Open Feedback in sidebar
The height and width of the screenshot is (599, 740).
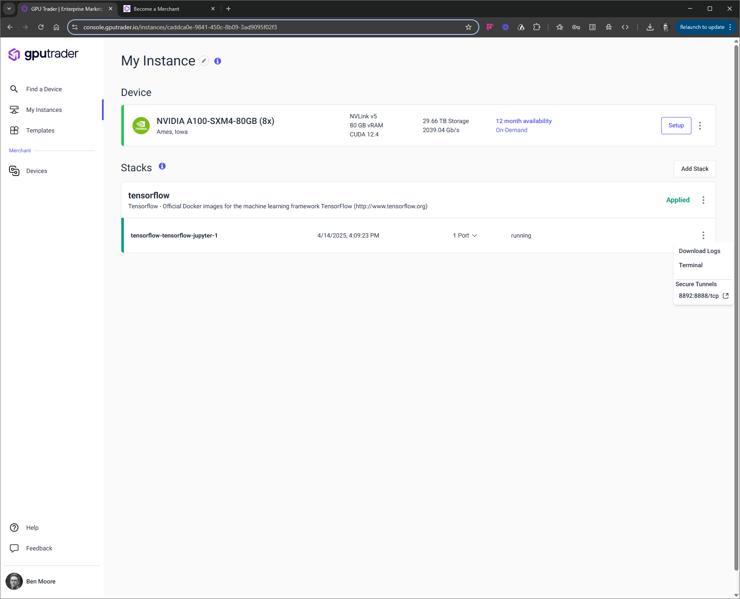tap(39, 548)
